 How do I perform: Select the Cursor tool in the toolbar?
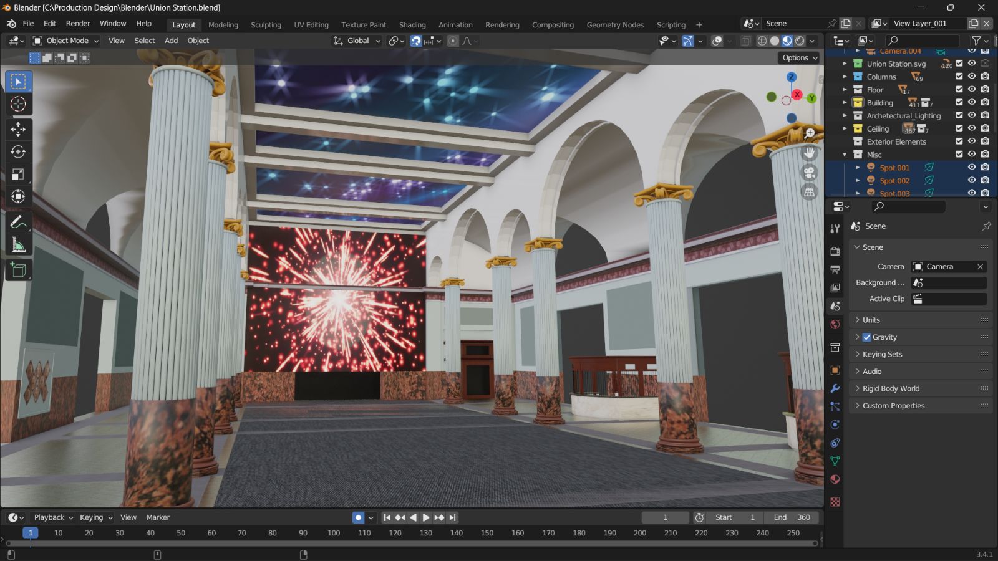(x=18, y=104)
